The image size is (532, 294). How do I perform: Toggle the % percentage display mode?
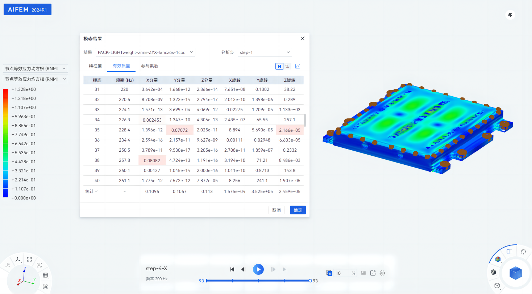pyautogui.click(x=287, y=66)
